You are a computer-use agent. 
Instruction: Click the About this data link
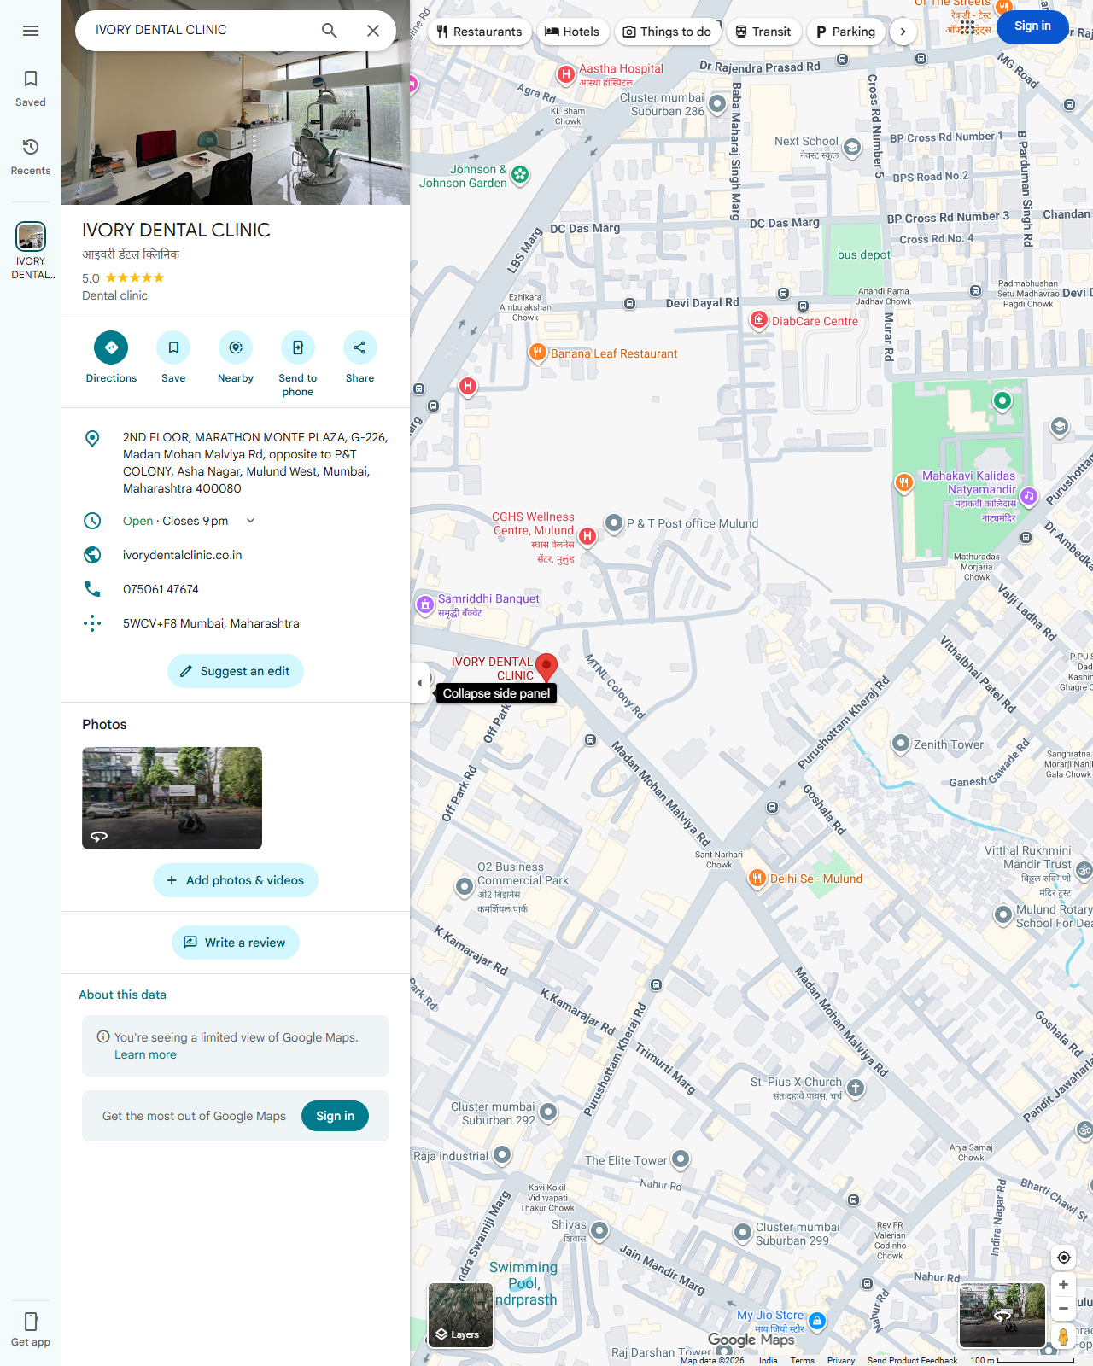[122, 995]
